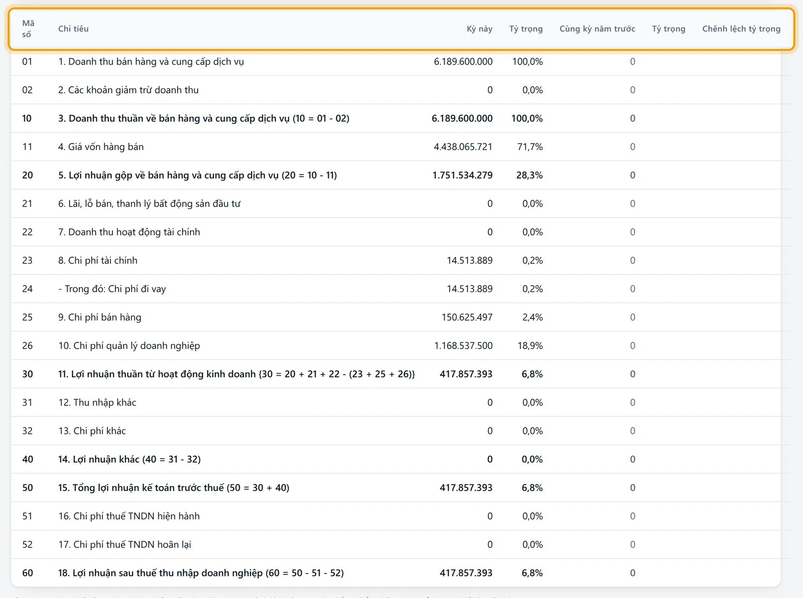The image size is (803, 598).
Task: Select row '4. Giá vốn hàng bán'
Action: click(396, 146)
